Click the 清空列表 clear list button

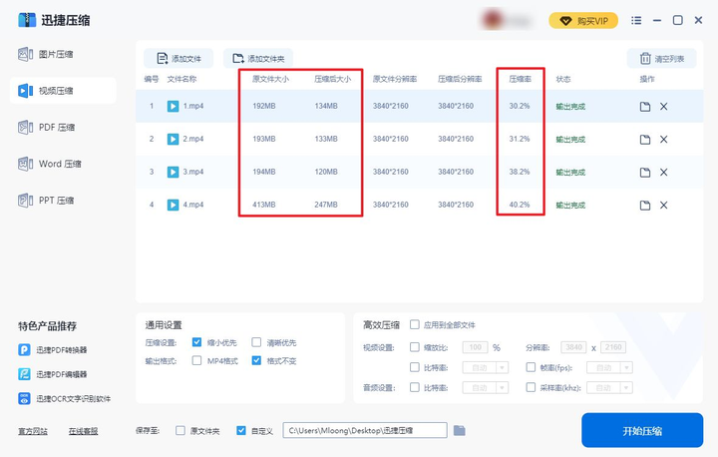pos(662,59)
